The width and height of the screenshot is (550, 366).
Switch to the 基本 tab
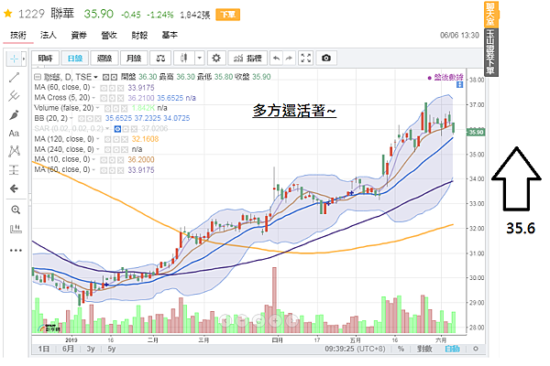[x=170, y=35]
